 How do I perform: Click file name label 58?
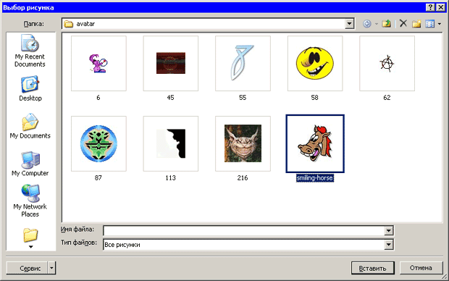click(x=315, y=98)
